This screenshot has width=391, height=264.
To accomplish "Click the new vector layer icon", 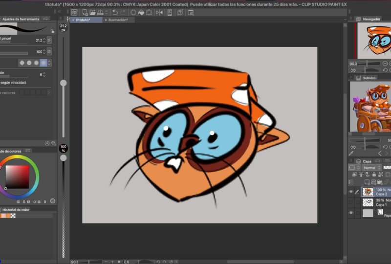I will click(373, 182).
